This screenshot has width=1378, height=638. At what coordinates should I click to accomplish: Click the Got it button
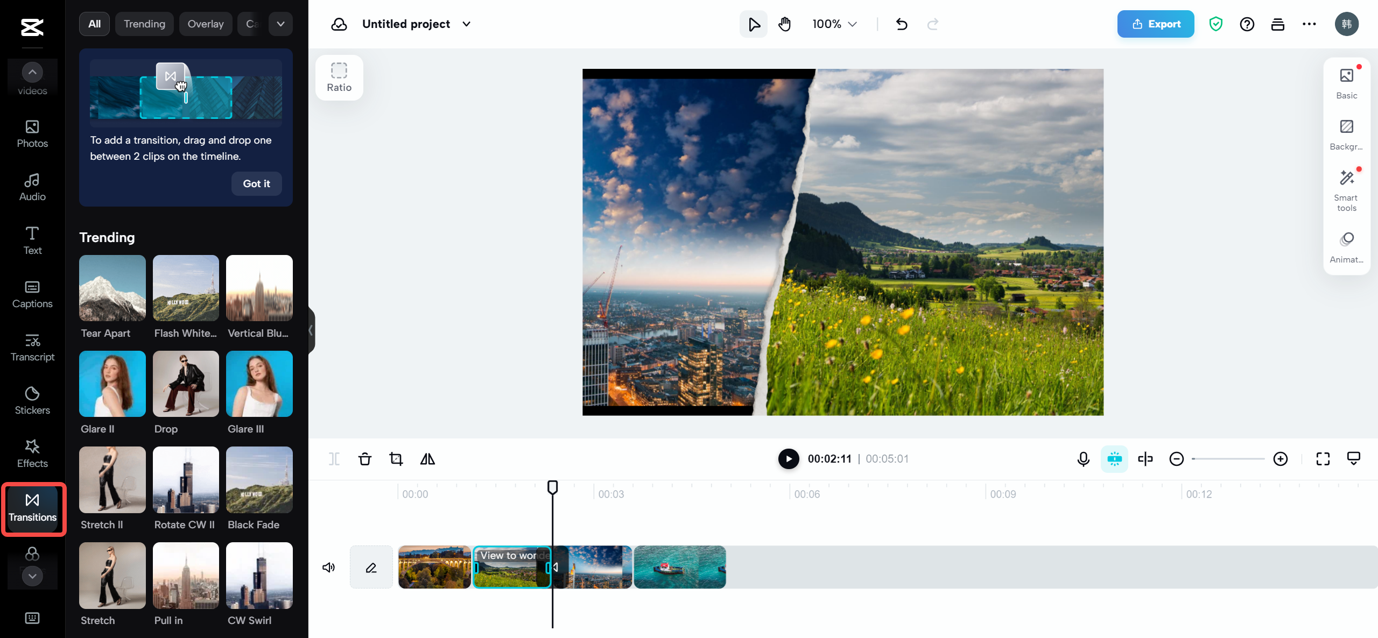256,183
